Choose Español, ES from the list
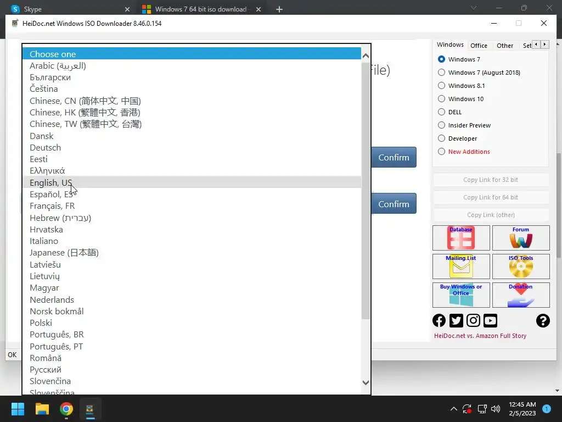This screenshot has width=562, height=422. (192, 194)
